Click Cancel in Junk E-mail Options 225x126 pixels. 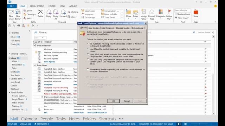(127, 101)
